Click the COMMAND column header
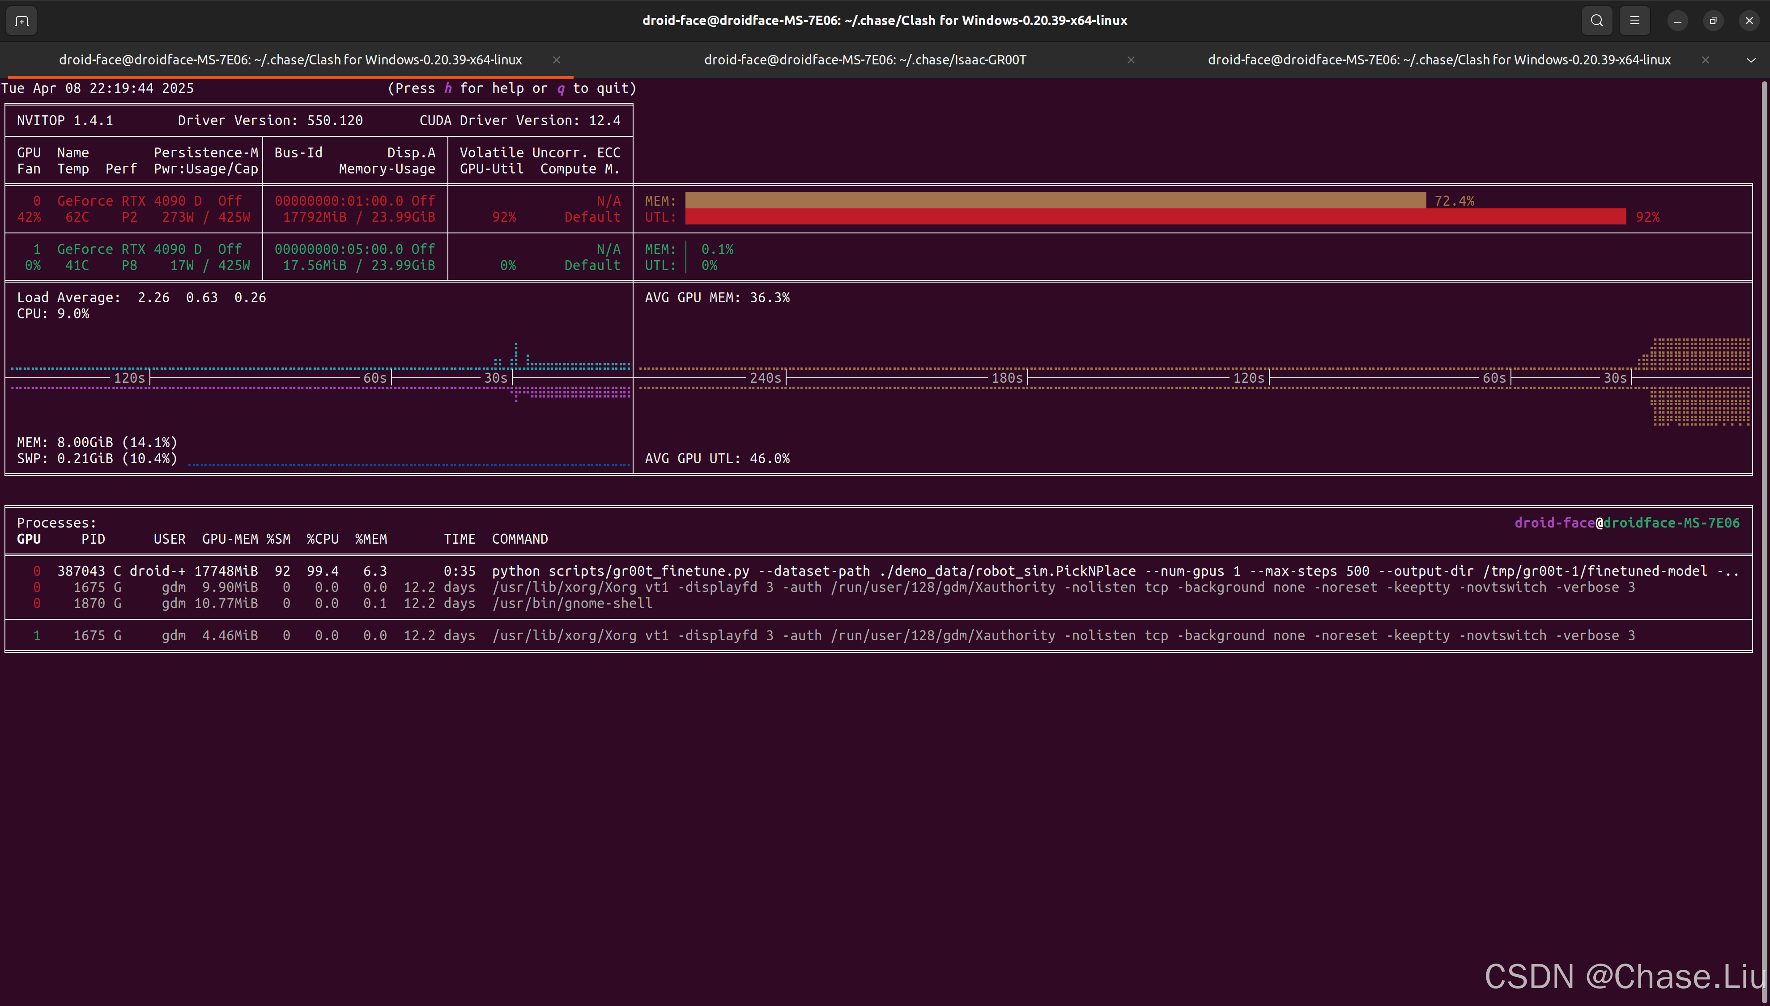Screen dimensions: 1770x1006 coord(519,539)
